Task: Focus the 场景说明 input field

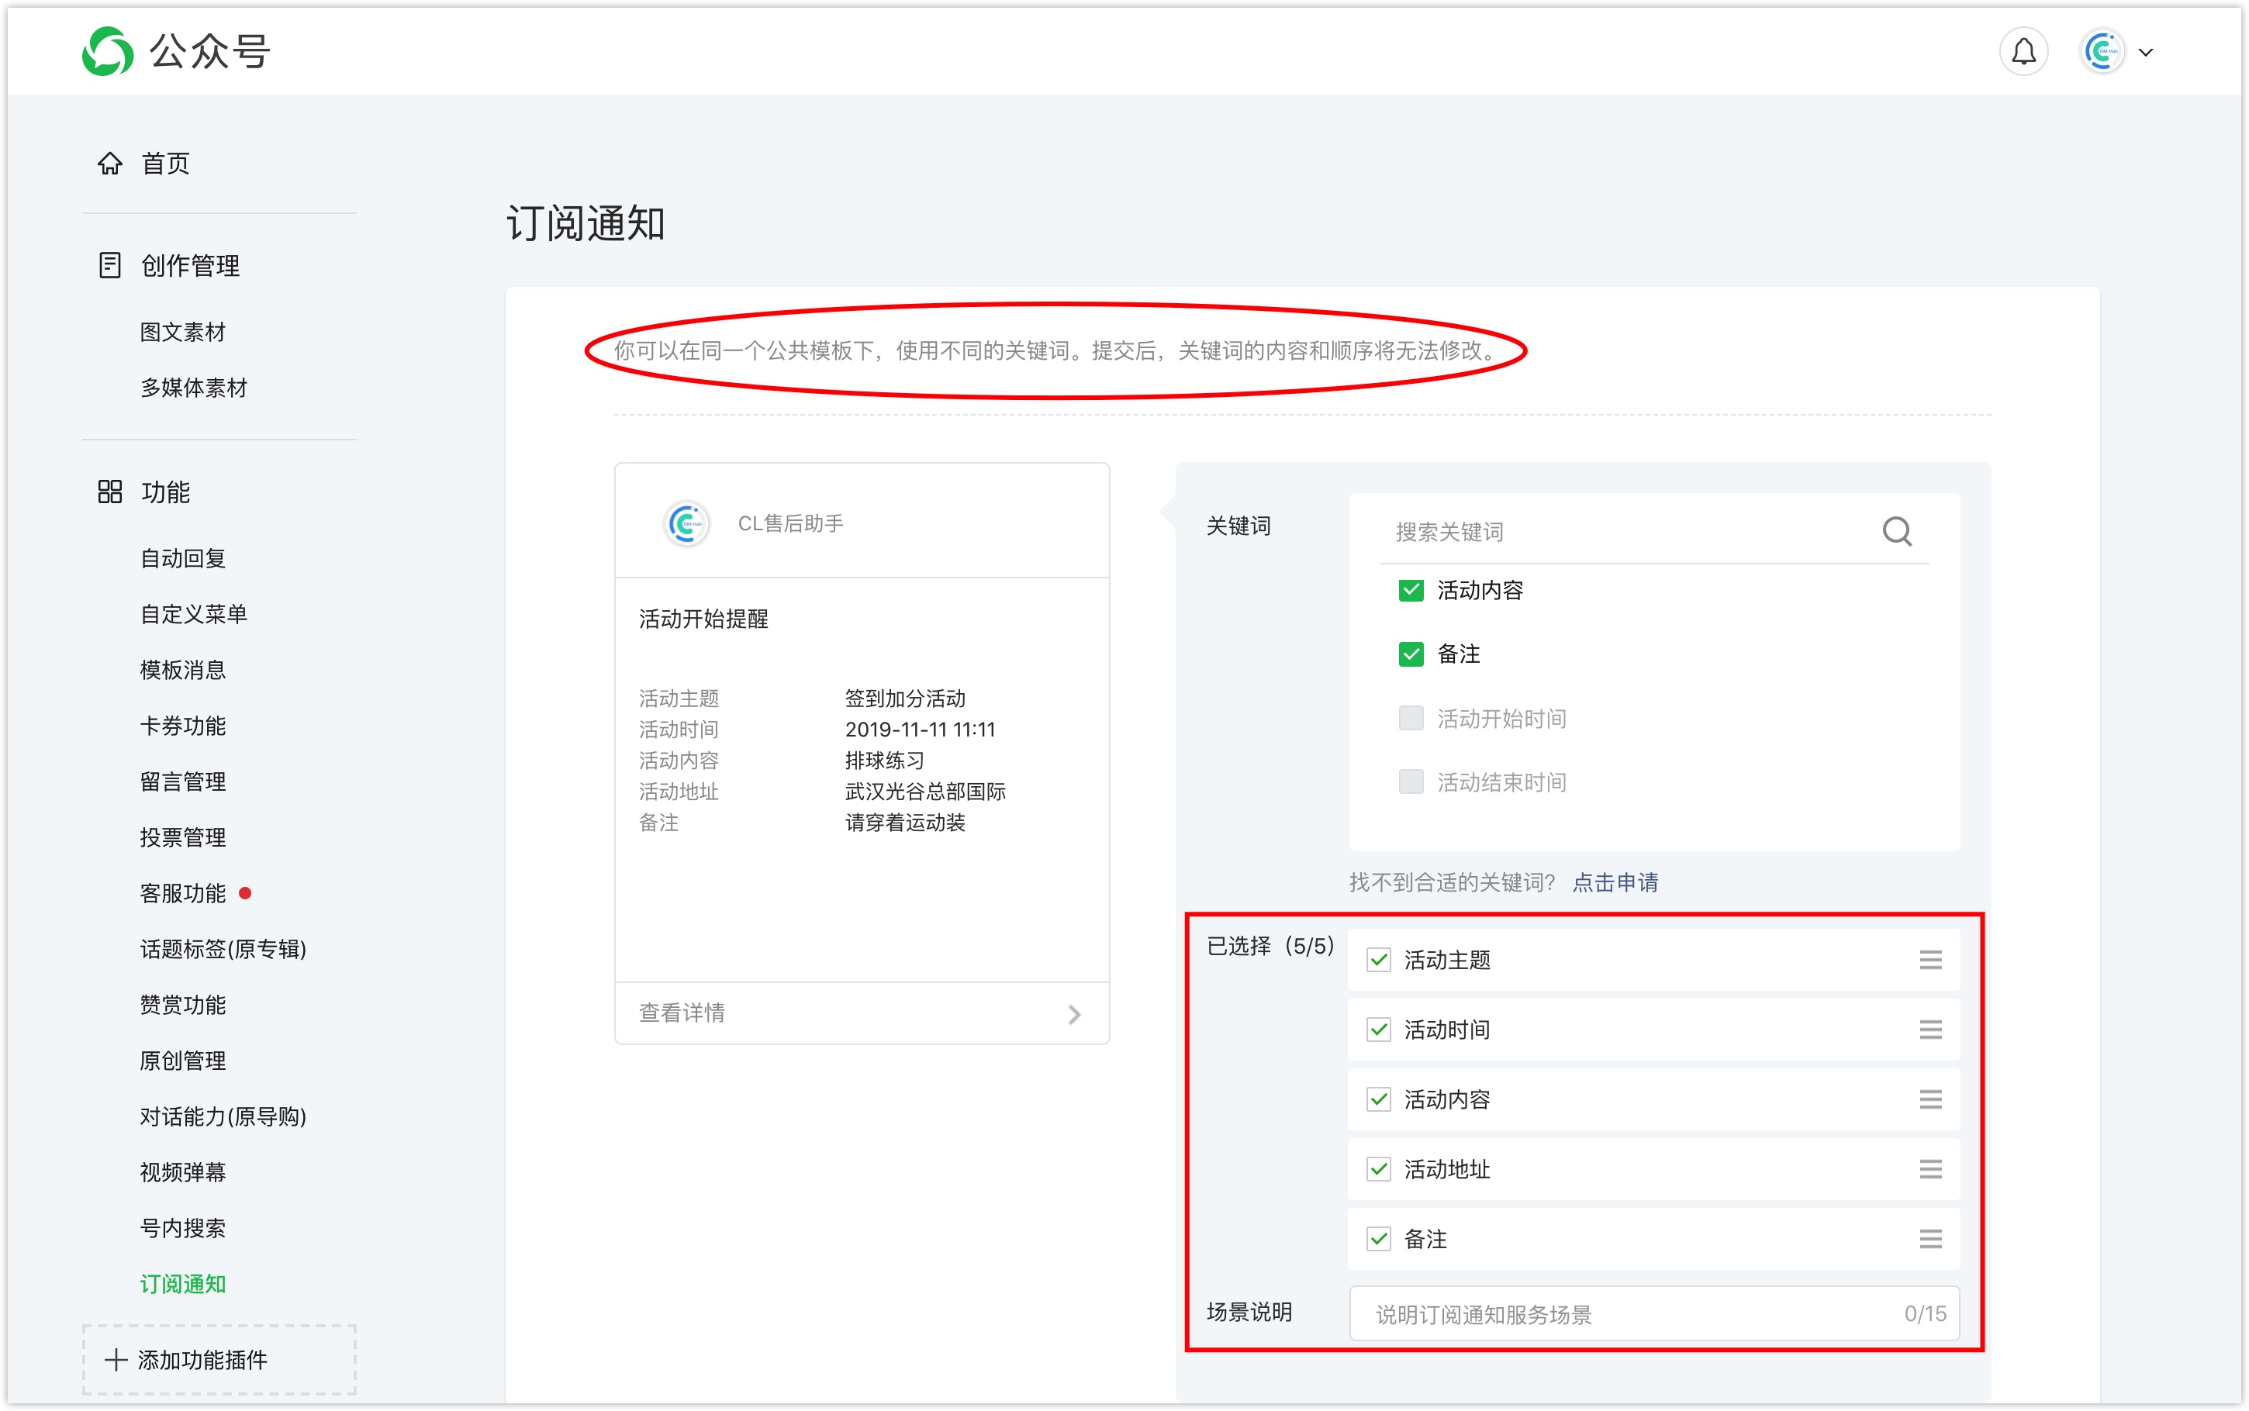Action: (1653, 1314)
